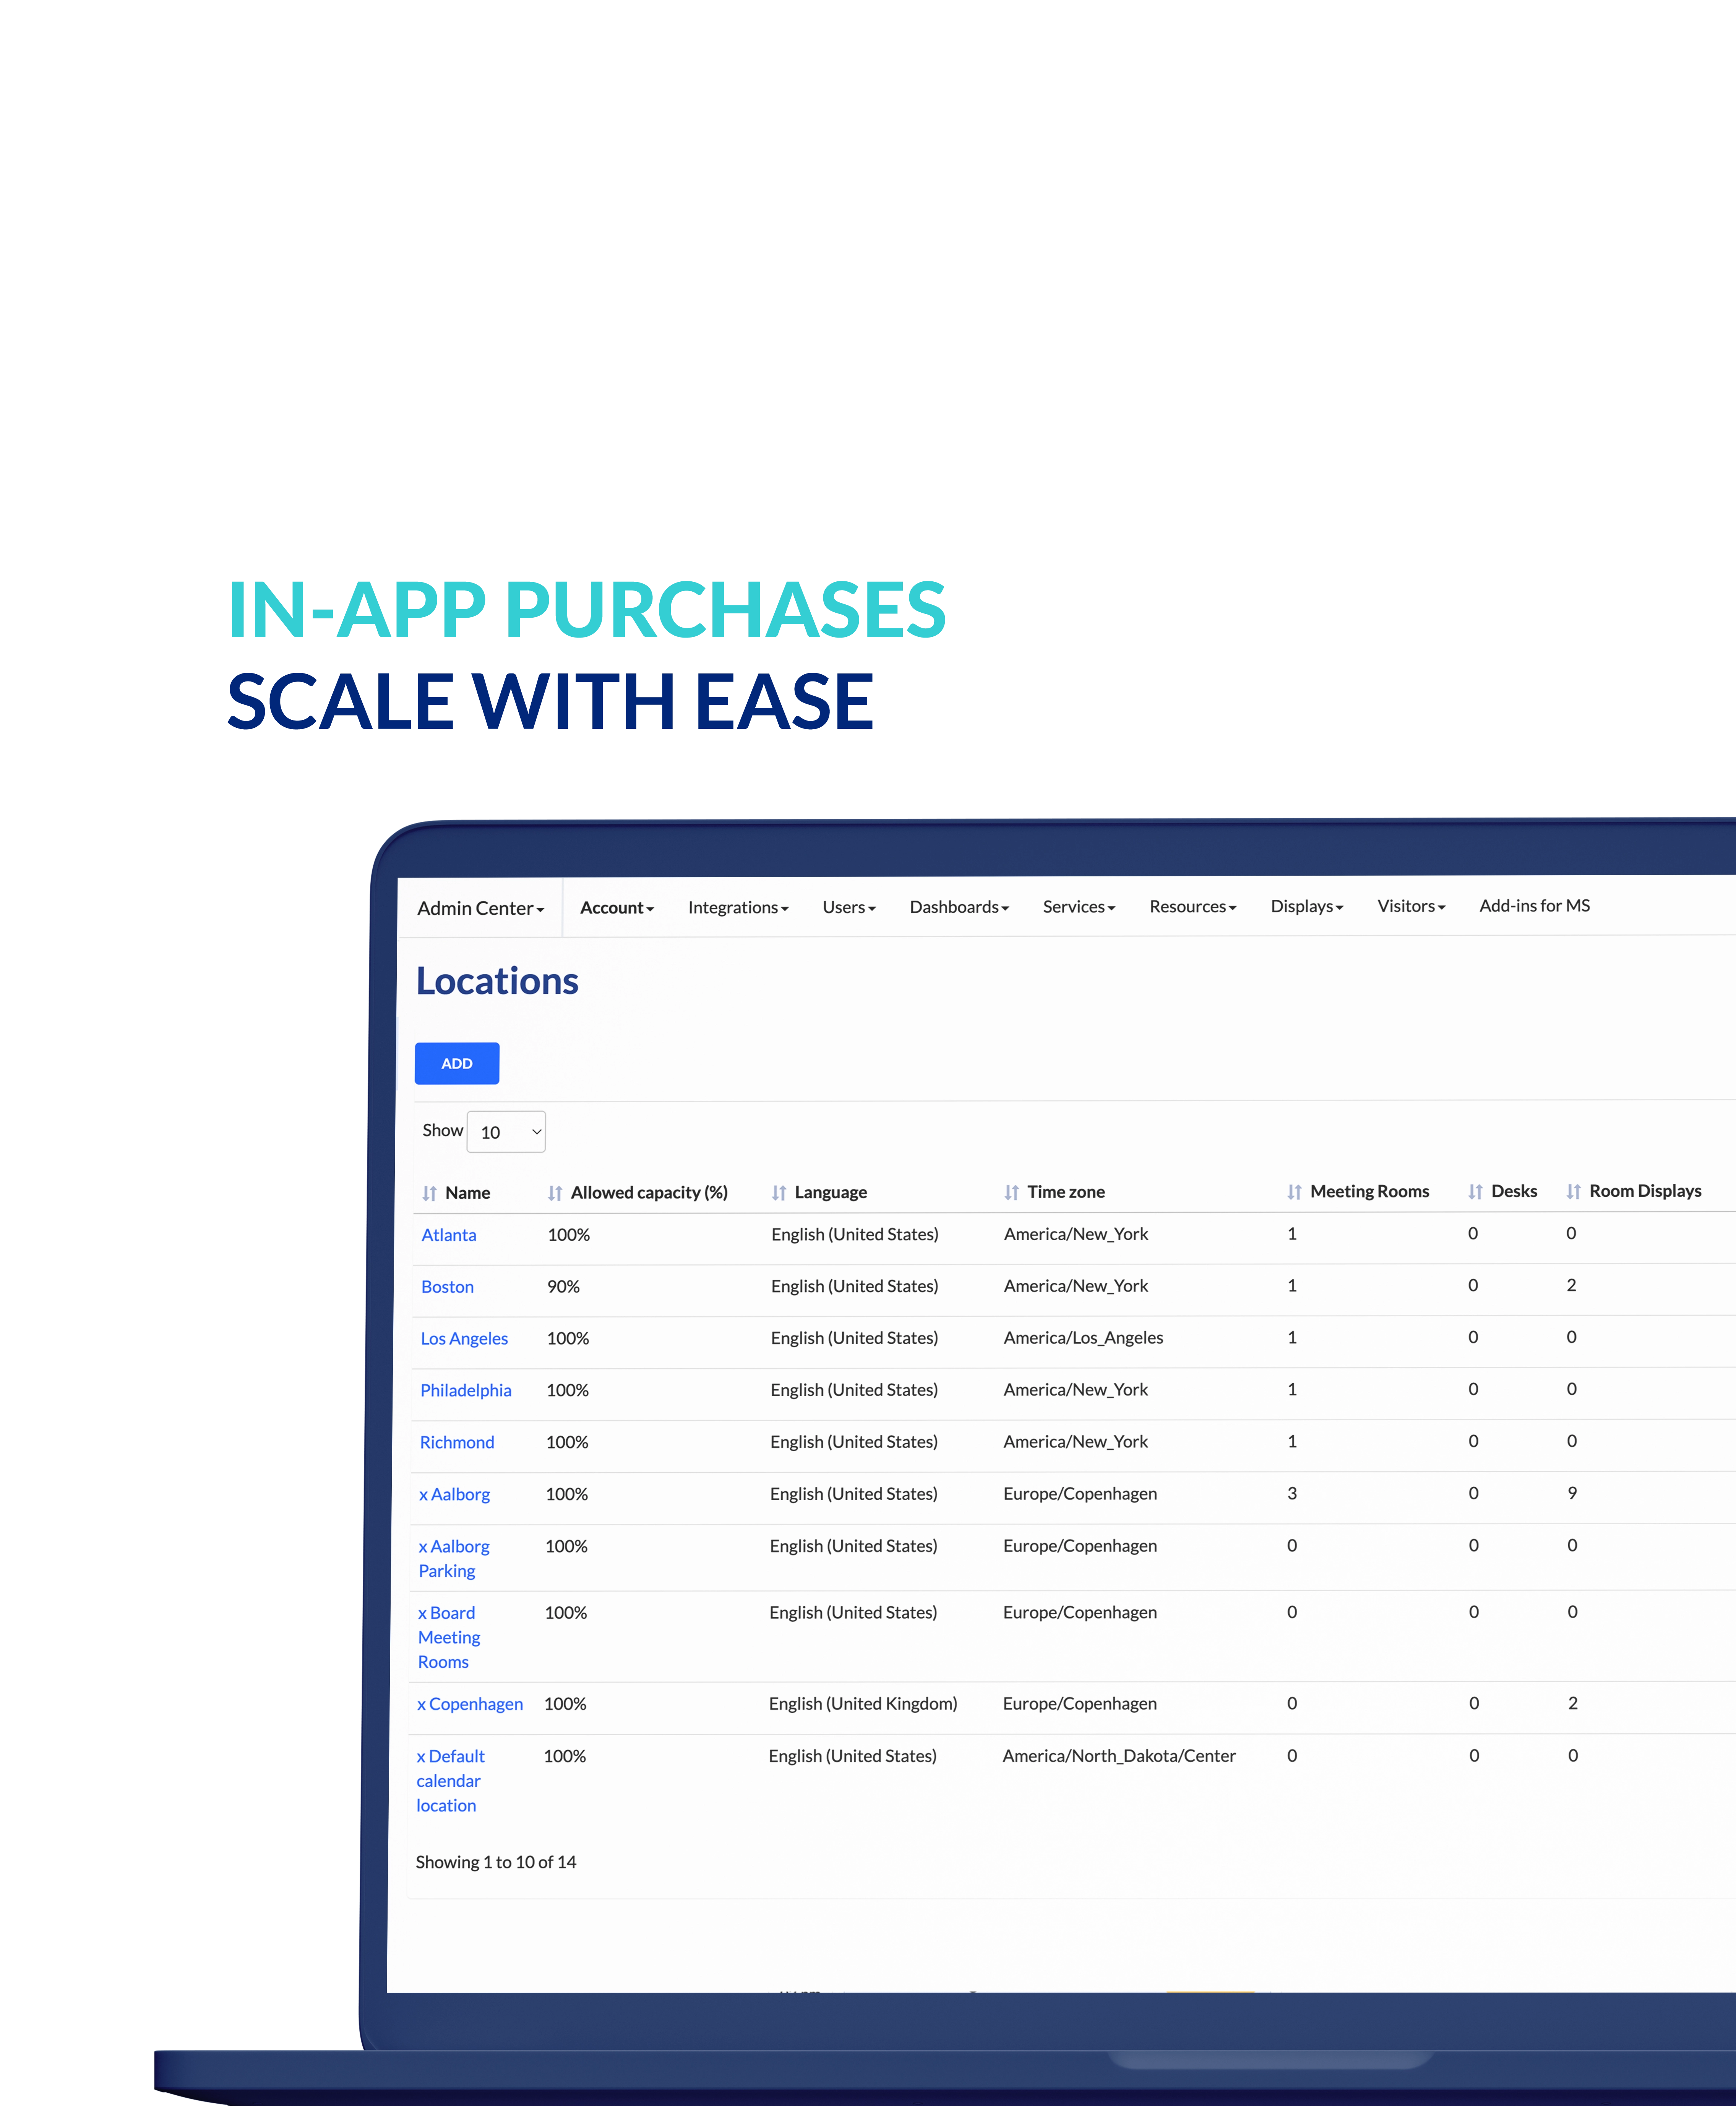Click the Locations page heading

(x=497, y=981)
